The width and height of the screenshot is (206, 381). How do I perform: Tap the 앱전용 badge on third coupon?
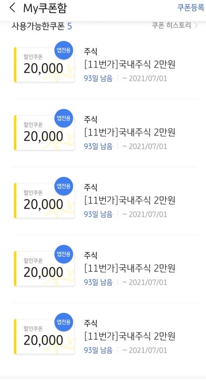point(63,186)
